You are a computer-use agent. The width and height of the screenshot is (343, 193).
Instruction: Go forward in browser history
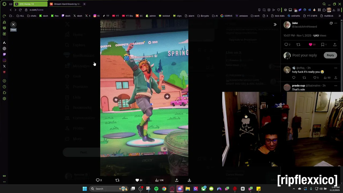coord(15,10)
